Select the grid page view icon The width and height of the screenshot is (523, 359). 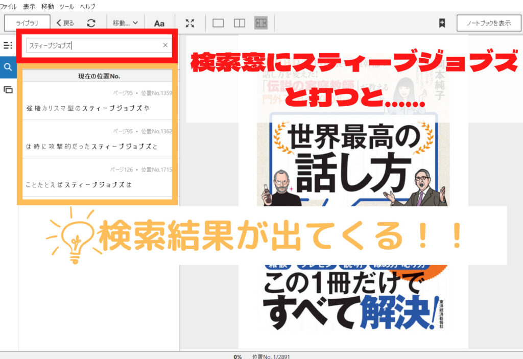[x=261, y=23]
